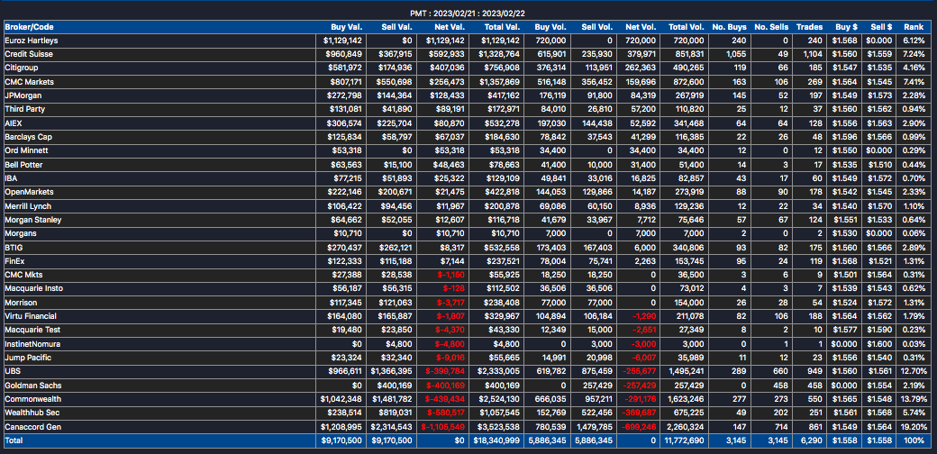This screenshot has height=454, width=937.
Task: Select the OpenMarkets broker name
Action: coord(29,192)
